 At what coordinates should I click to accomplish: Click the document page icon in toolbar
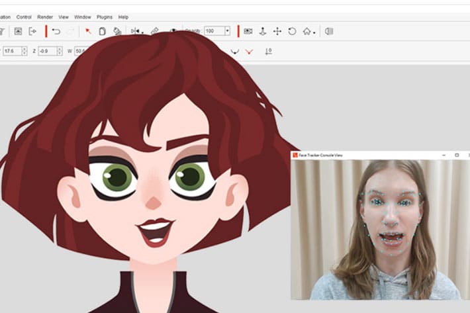[x=103, y=31]
